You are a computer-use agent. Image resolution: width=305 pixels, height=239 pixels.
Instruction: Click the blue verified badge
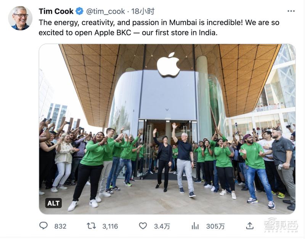point(80,11)
